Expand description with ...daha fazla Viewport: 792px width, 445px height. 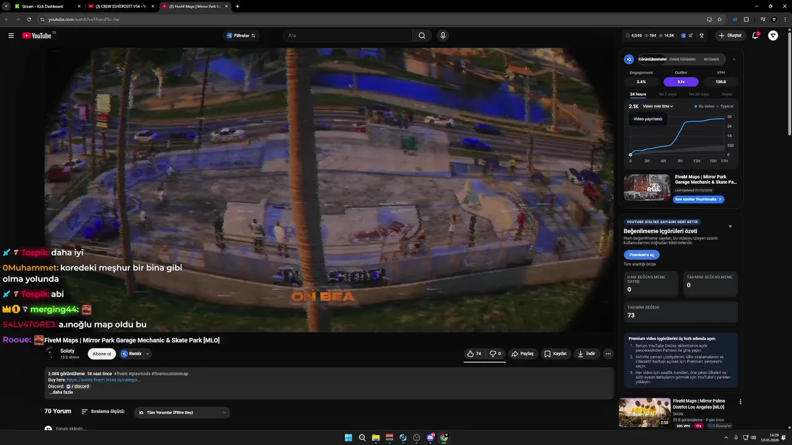point(61,392)
